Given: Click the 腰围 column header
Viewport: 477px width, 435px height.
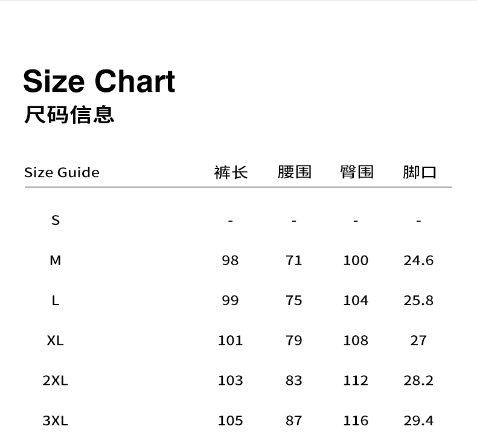Looking at the screenshot, I should click(294, 172).
